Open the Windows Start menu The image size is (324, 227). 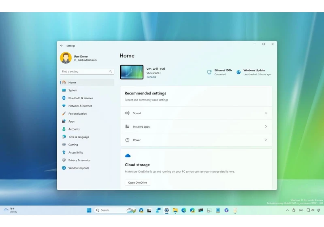point(89,210)
